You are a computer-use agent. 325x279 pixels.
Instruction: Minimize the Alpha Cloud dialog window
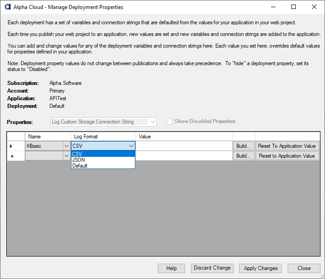[x=273, y=7]
